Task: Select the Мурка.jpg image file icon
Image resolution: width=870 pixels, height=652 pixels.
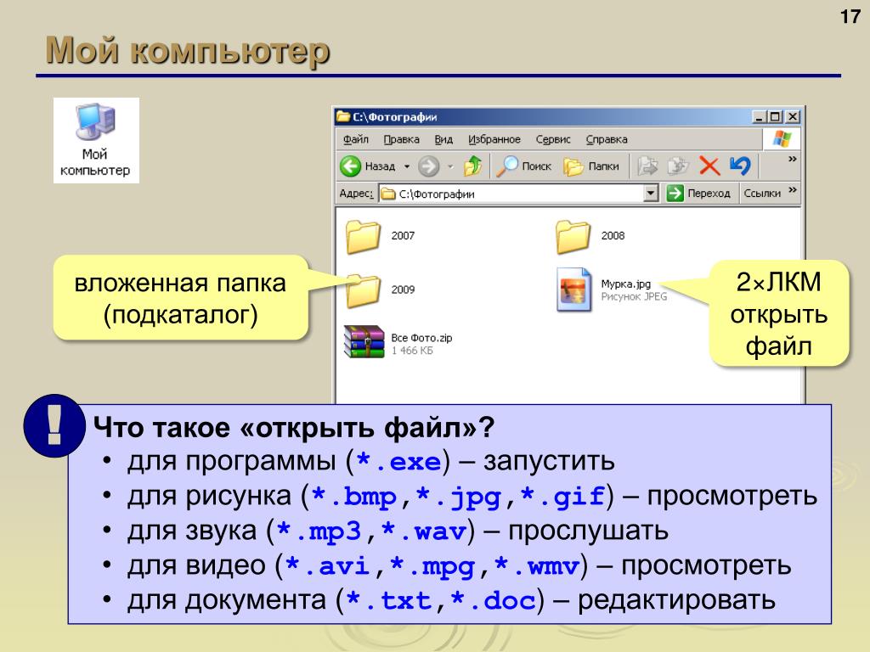Action: point(573,289)
